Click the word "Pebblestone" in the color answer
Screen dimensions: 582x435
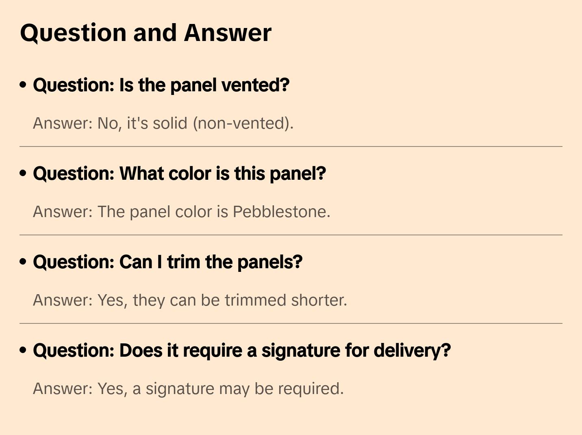281,212
